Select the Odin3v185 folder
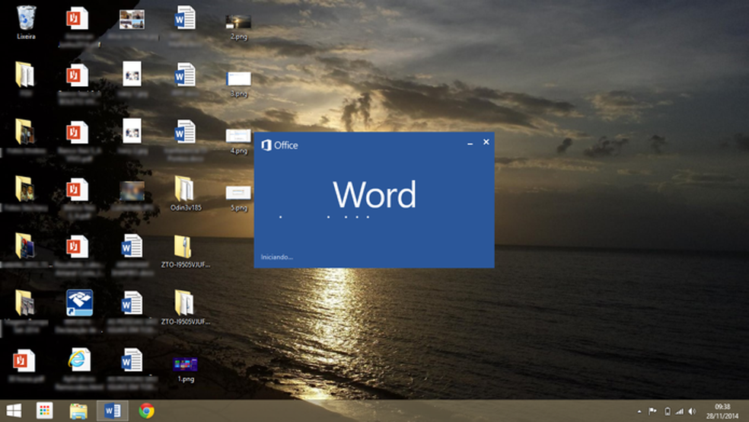Screen dimensions: 749x422 [x=183, y=188]
